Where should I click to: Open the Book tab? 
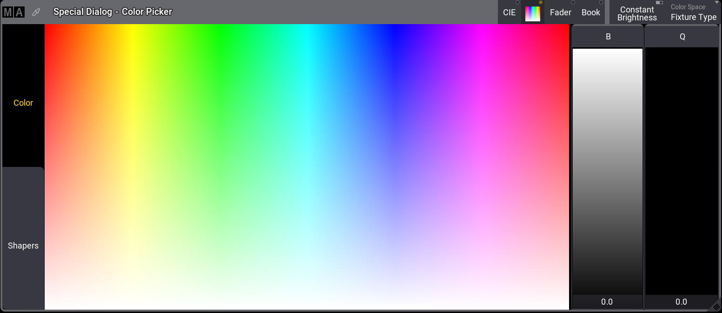[590, 13]
